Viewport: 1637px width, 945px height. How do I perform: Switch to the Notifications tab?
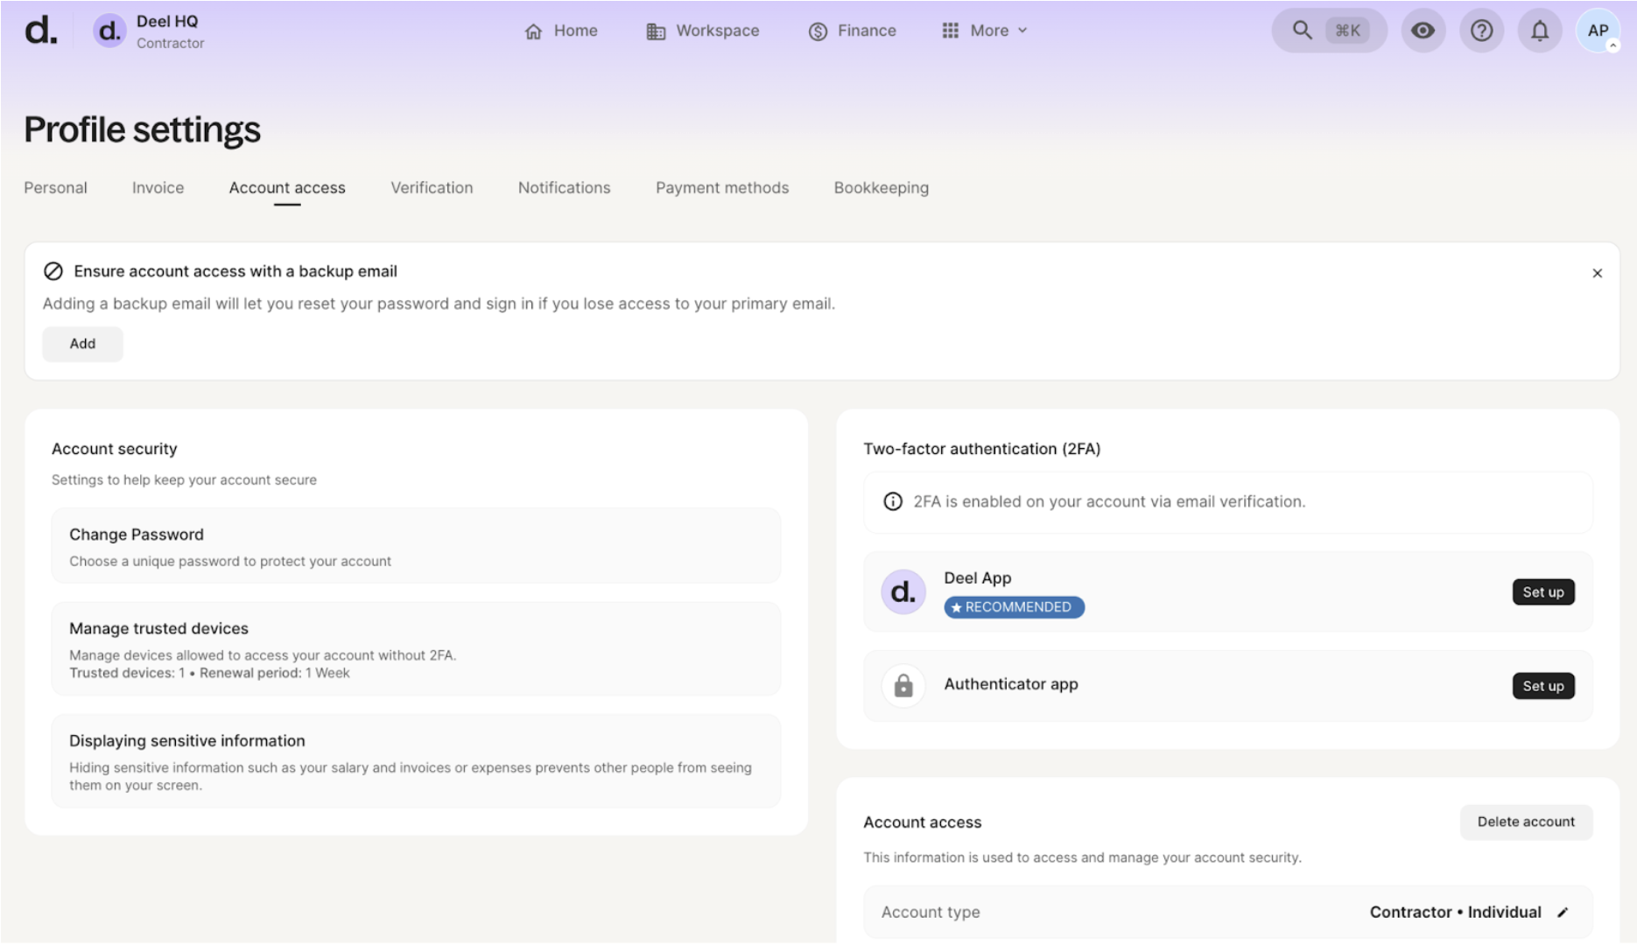564,187
